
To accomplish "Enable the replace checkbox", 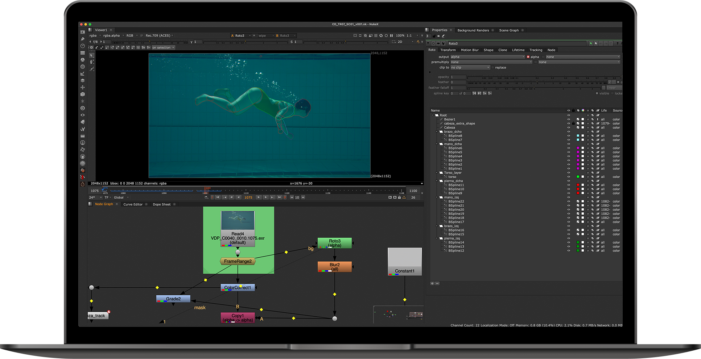I will click(492, 68).
